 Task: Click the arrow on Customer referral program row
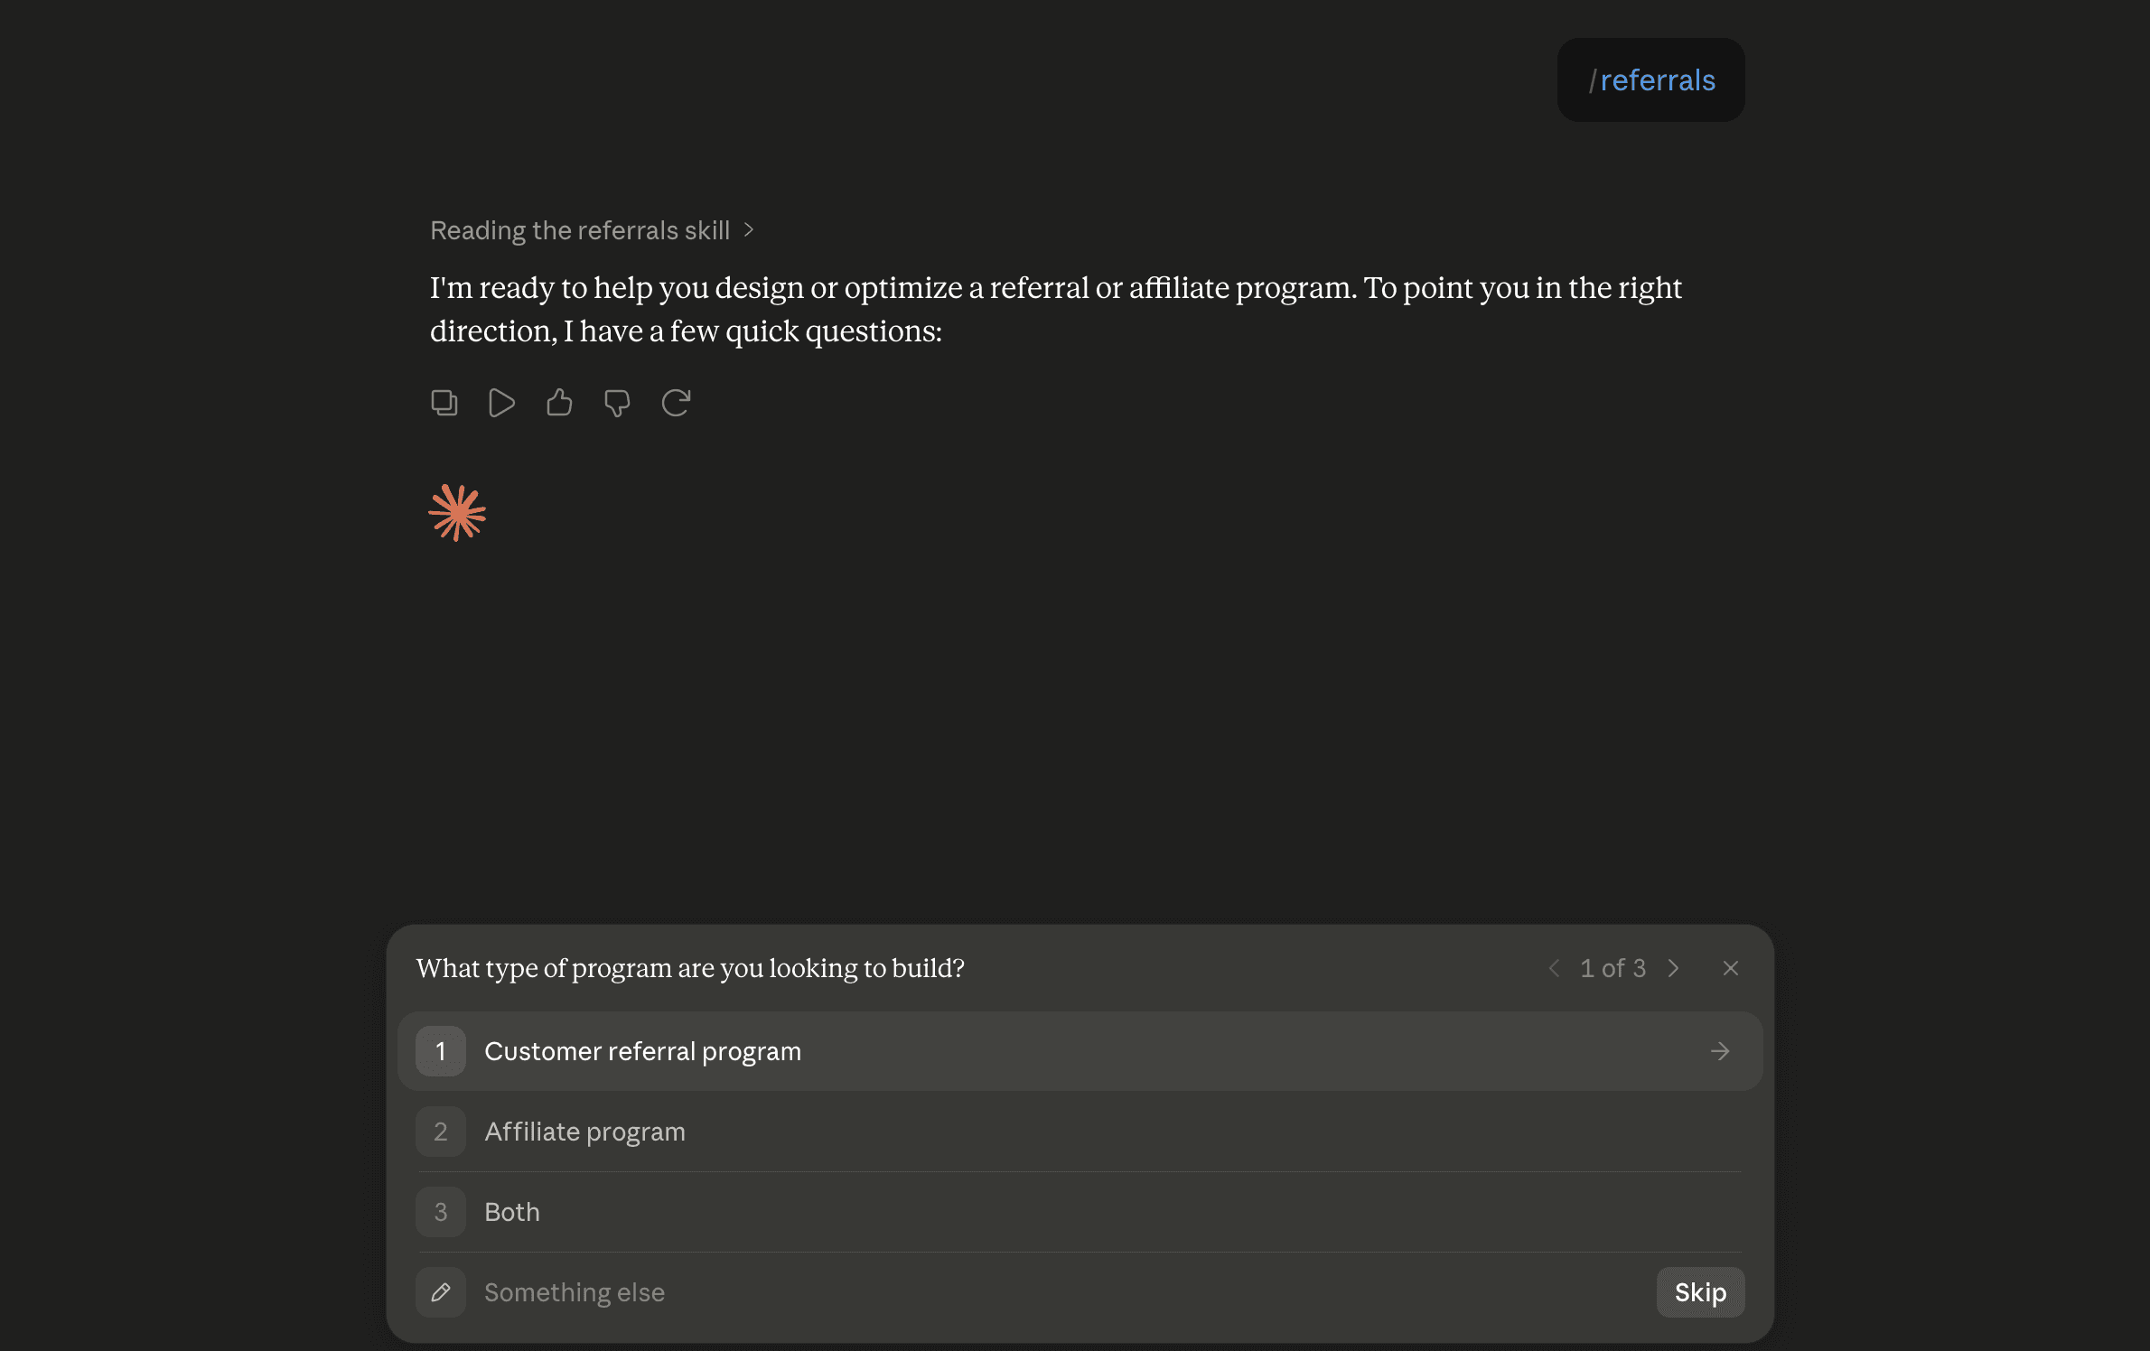click(1720, 1051)
